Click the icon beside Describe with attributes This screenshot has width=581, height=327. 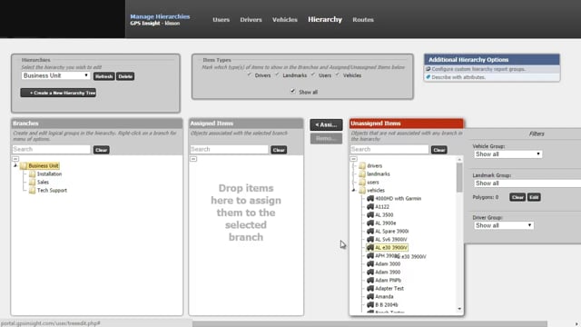point(428,77)
